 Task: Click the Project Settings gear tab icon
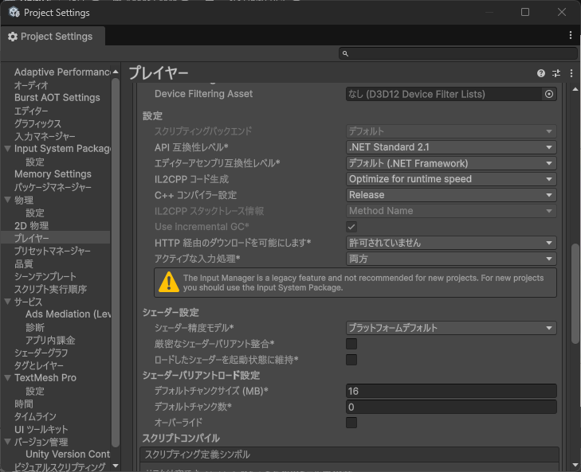(13, 37)
